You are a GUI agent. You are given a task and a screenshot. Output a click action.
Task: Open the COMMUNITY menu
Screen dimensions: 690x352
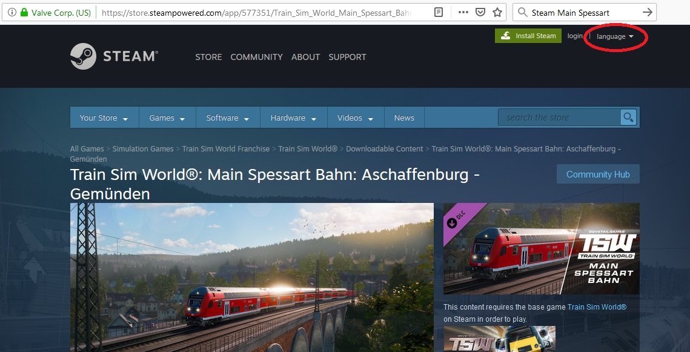[256, 57]
